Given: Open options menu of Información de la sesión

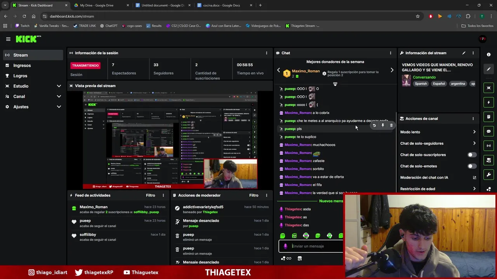Looking at the screenshot, I should [266, 53].
